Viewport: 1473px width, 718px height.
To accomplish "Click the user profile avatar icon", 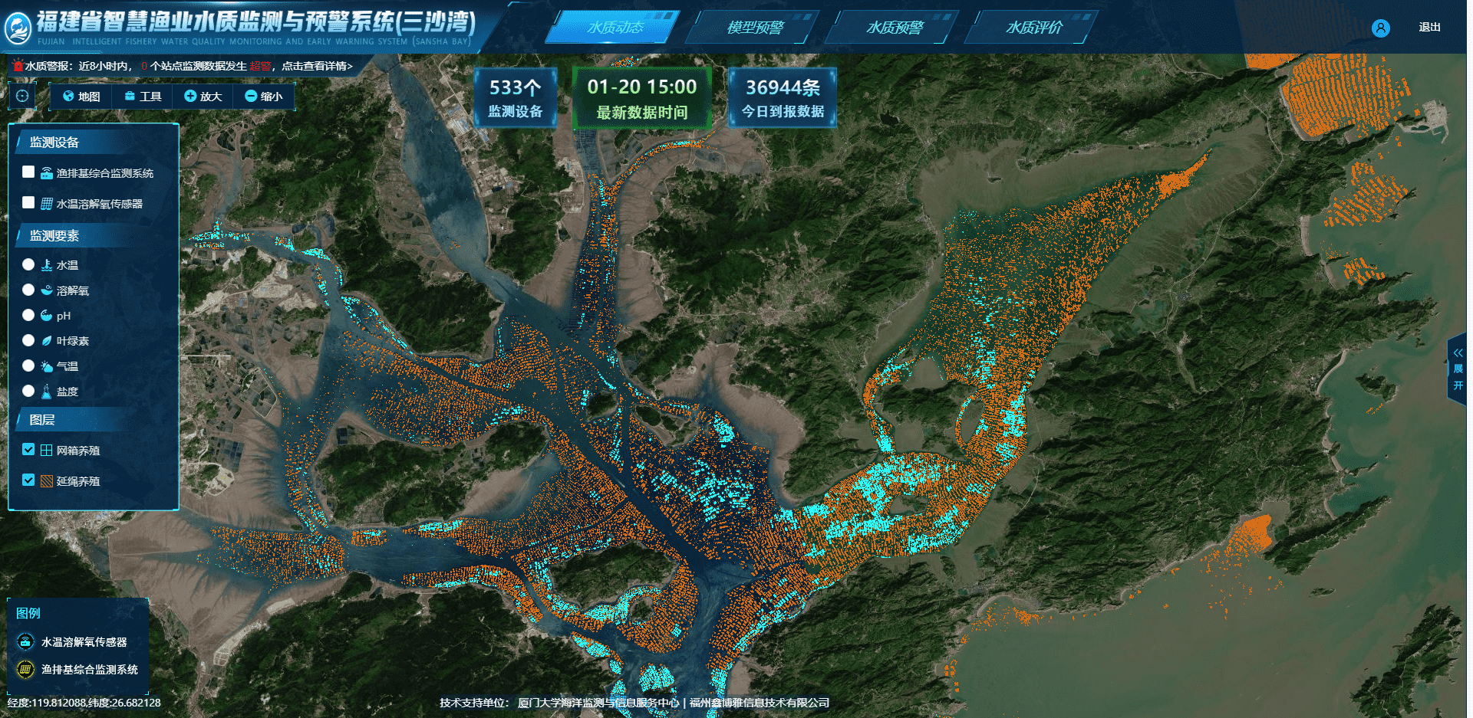I will [x=1380, y=28].
